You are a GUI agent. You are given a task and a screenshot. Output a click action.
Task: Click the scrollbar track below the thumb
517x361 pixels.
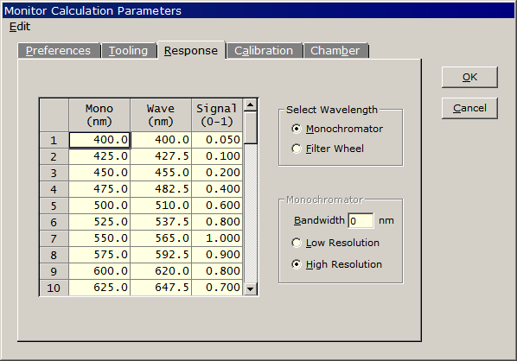tap(251, 213)
